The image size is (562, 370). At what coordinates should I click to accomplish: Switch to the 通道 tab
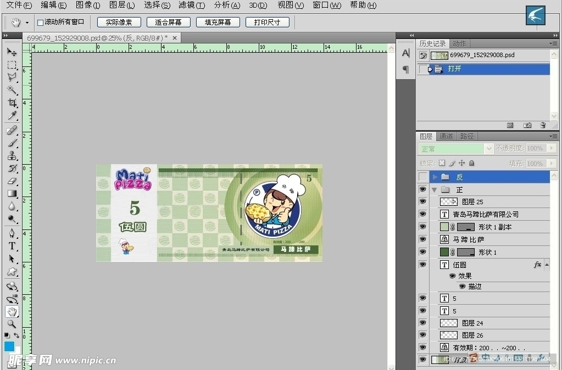pyautogui.click(x=446, y=137)
